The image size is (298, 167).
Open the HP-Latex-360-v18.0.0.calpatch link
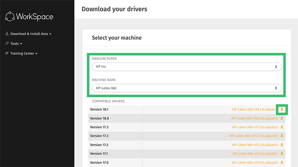[255, 118]
